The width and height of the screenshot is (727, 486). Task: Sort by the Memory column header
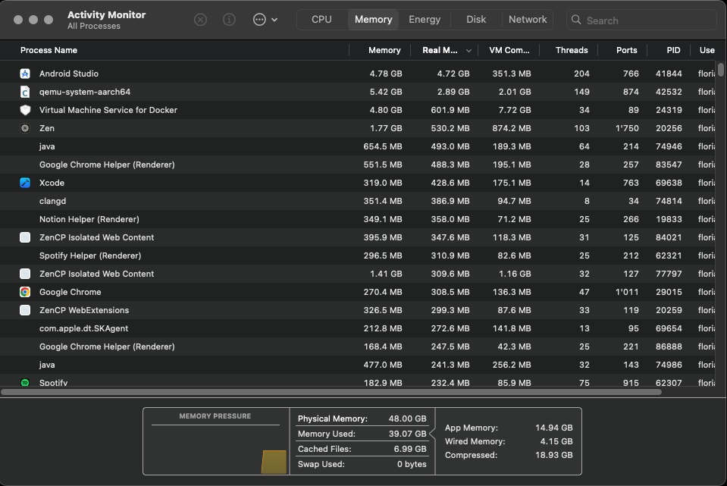384,50
